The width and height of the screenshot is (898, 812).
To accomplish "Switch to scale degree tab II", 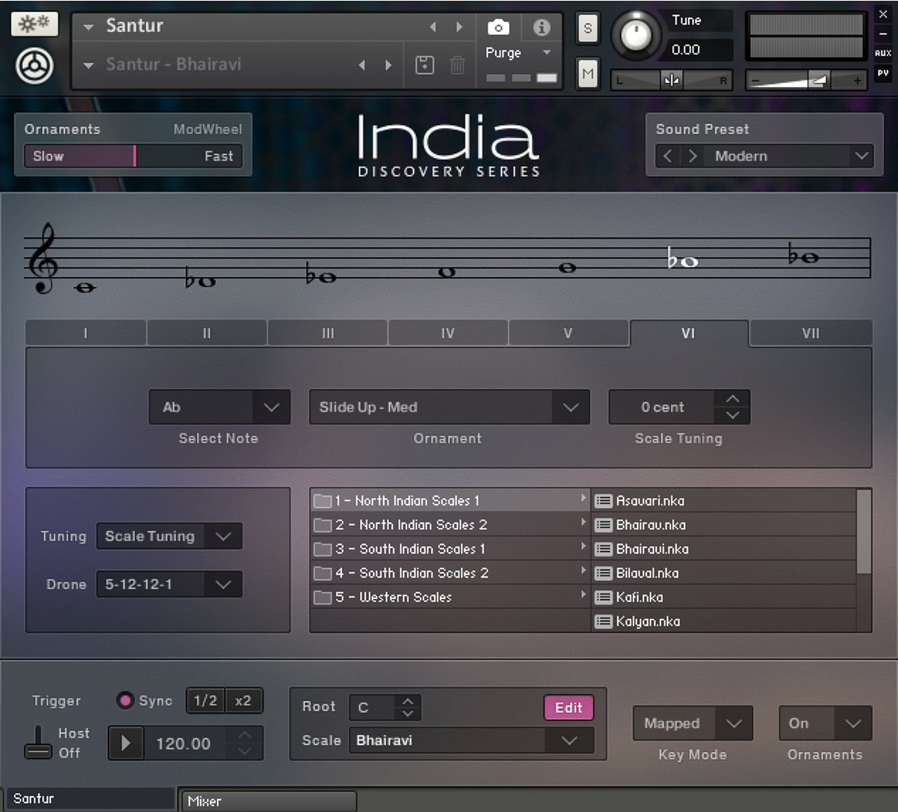I will [207, 333].
